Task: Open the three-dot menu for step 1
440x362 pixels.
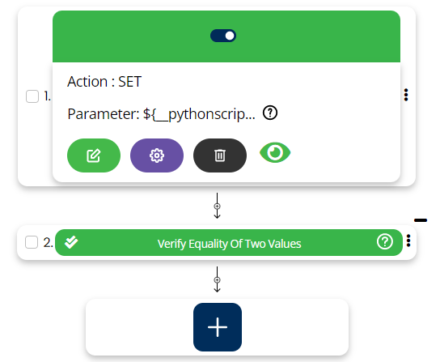Action: 406,95
